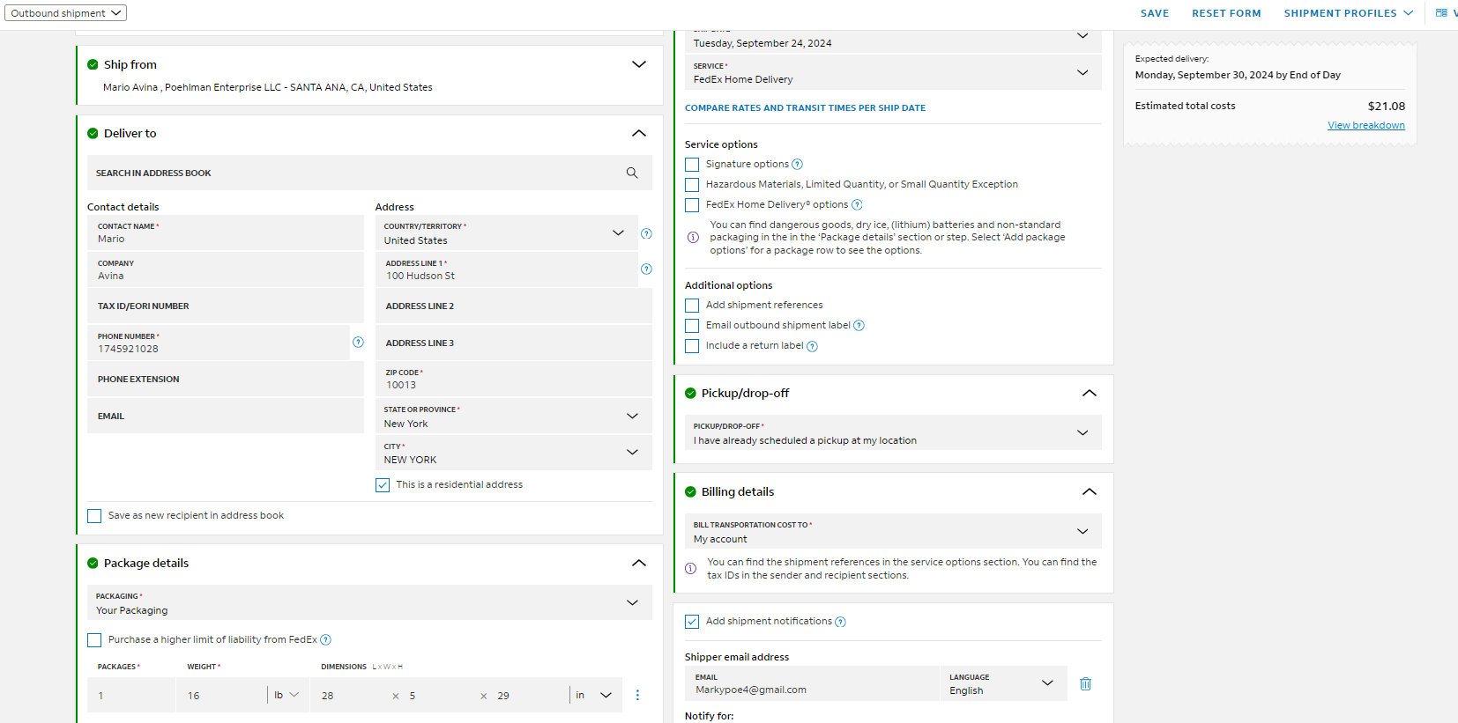The image size is (1458, 723).
Task: Click the info icon beside shipment references note
Action: pyautogui.click(x=691, y=569)
